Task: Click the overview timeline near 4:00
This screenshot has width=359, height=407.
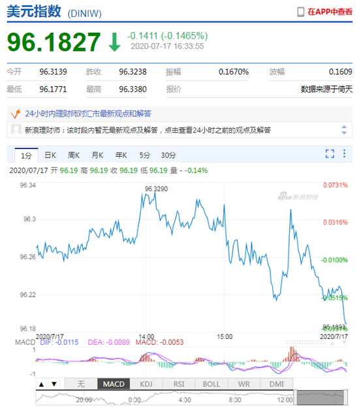Action: point(185,400)
